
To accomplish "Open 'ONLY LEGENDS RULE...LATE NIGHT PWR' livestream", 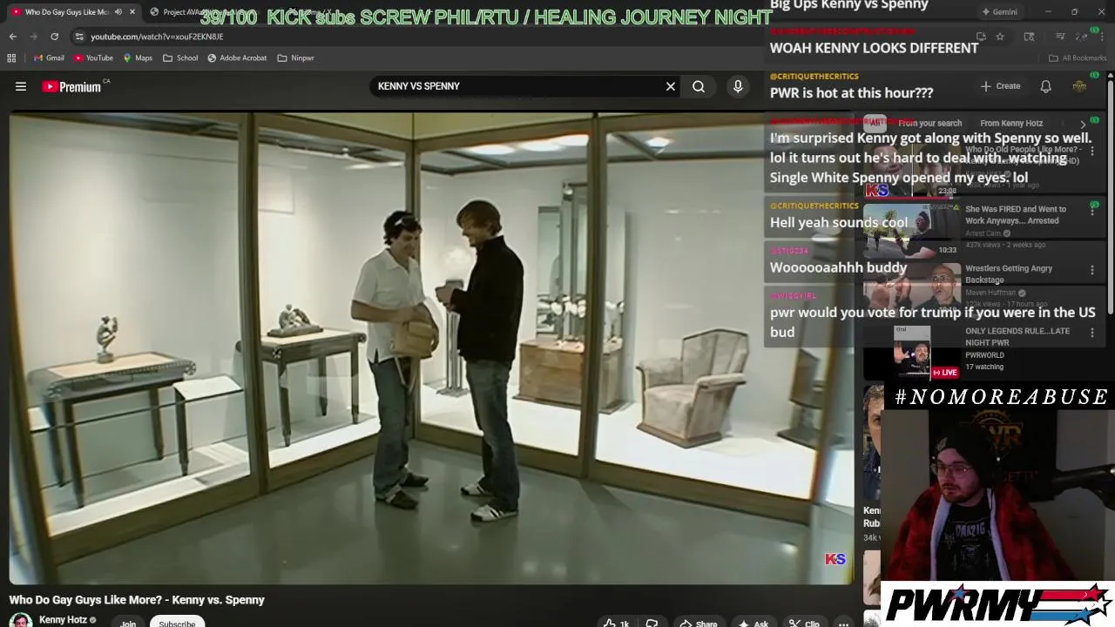I will pos(1017,336).
